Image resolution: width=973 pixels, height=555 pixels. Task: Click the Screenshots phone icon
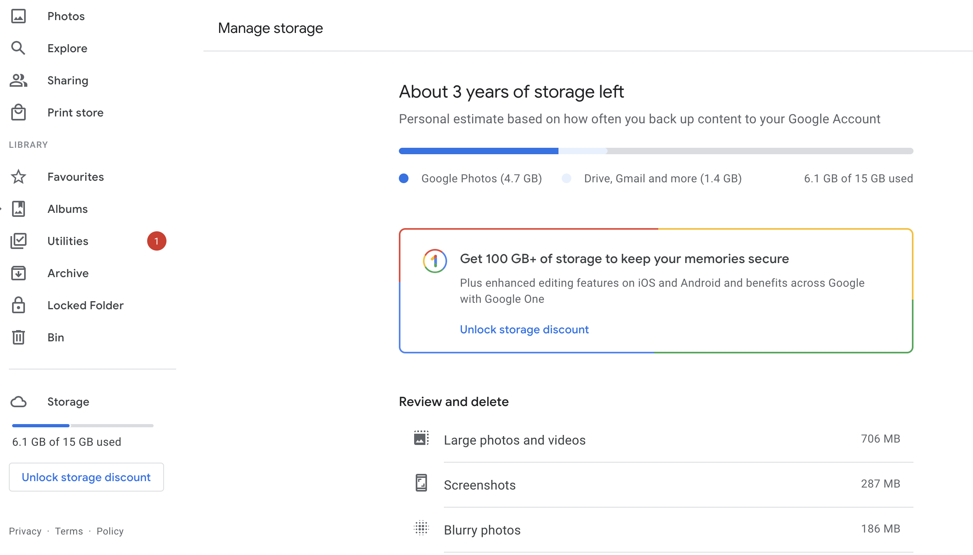point(421,483)
